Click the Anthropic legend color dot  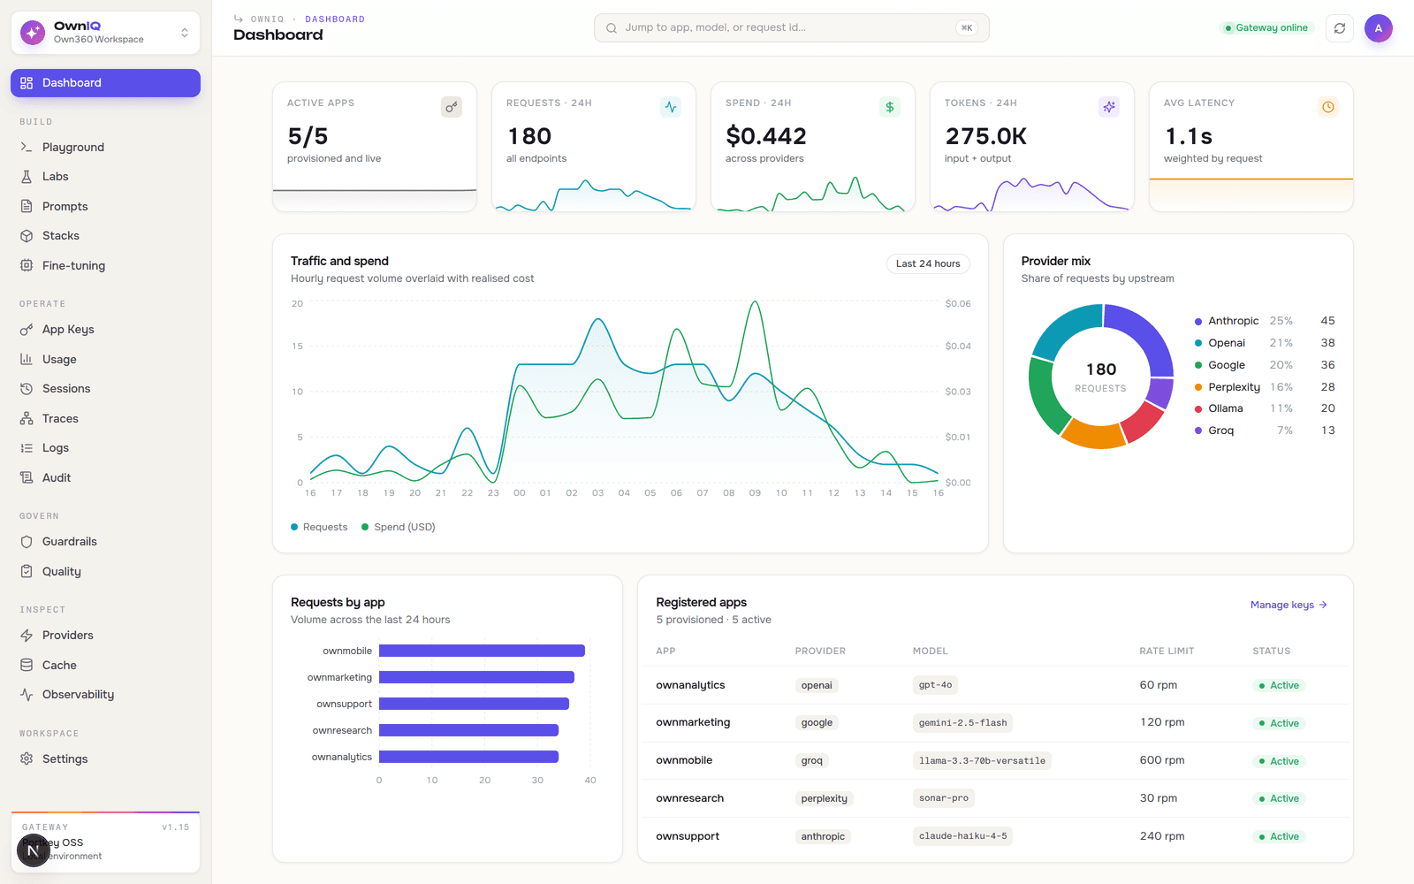coord(1198,322)
